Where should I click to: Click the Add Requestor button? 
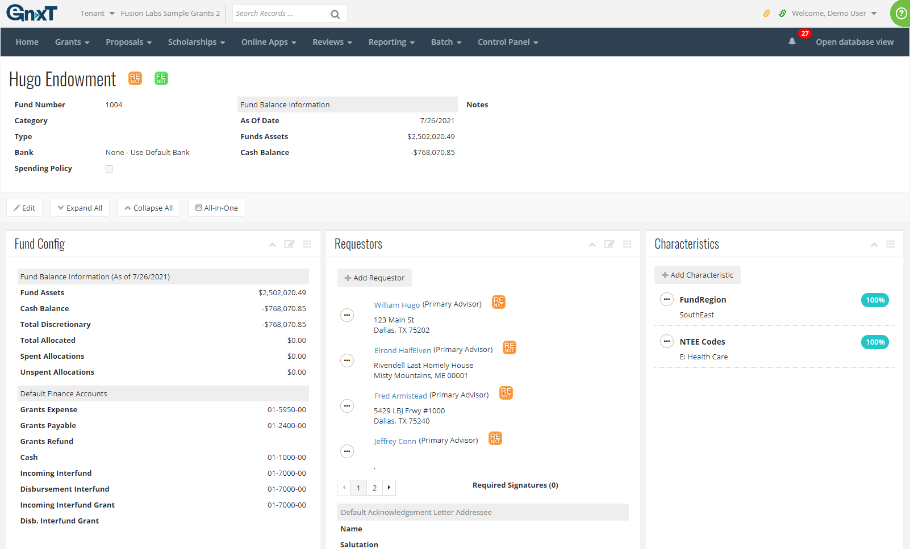coord(374,278)
